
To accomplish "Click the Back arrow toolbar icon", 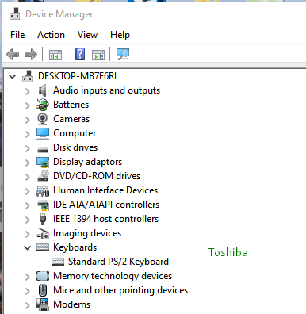I will [13, 54].
